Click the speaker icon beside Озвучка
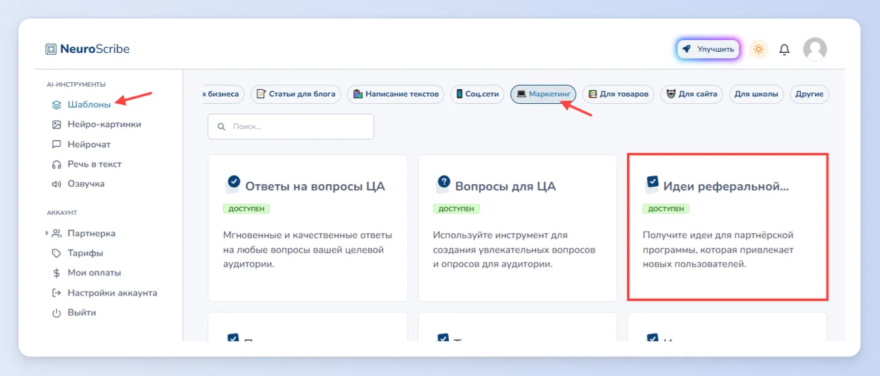This screenshot has width=880, height=376. point(56,184)
